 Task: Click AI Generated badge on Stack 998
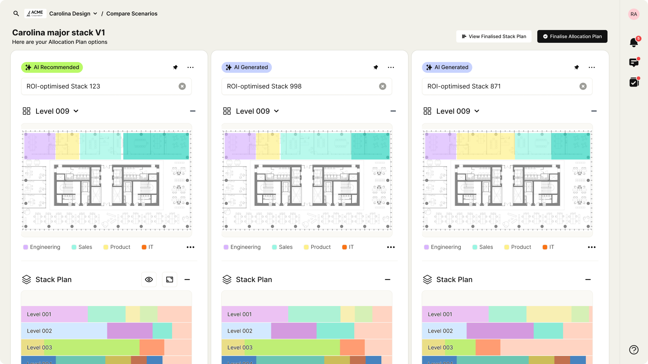(x=247, y=67)
